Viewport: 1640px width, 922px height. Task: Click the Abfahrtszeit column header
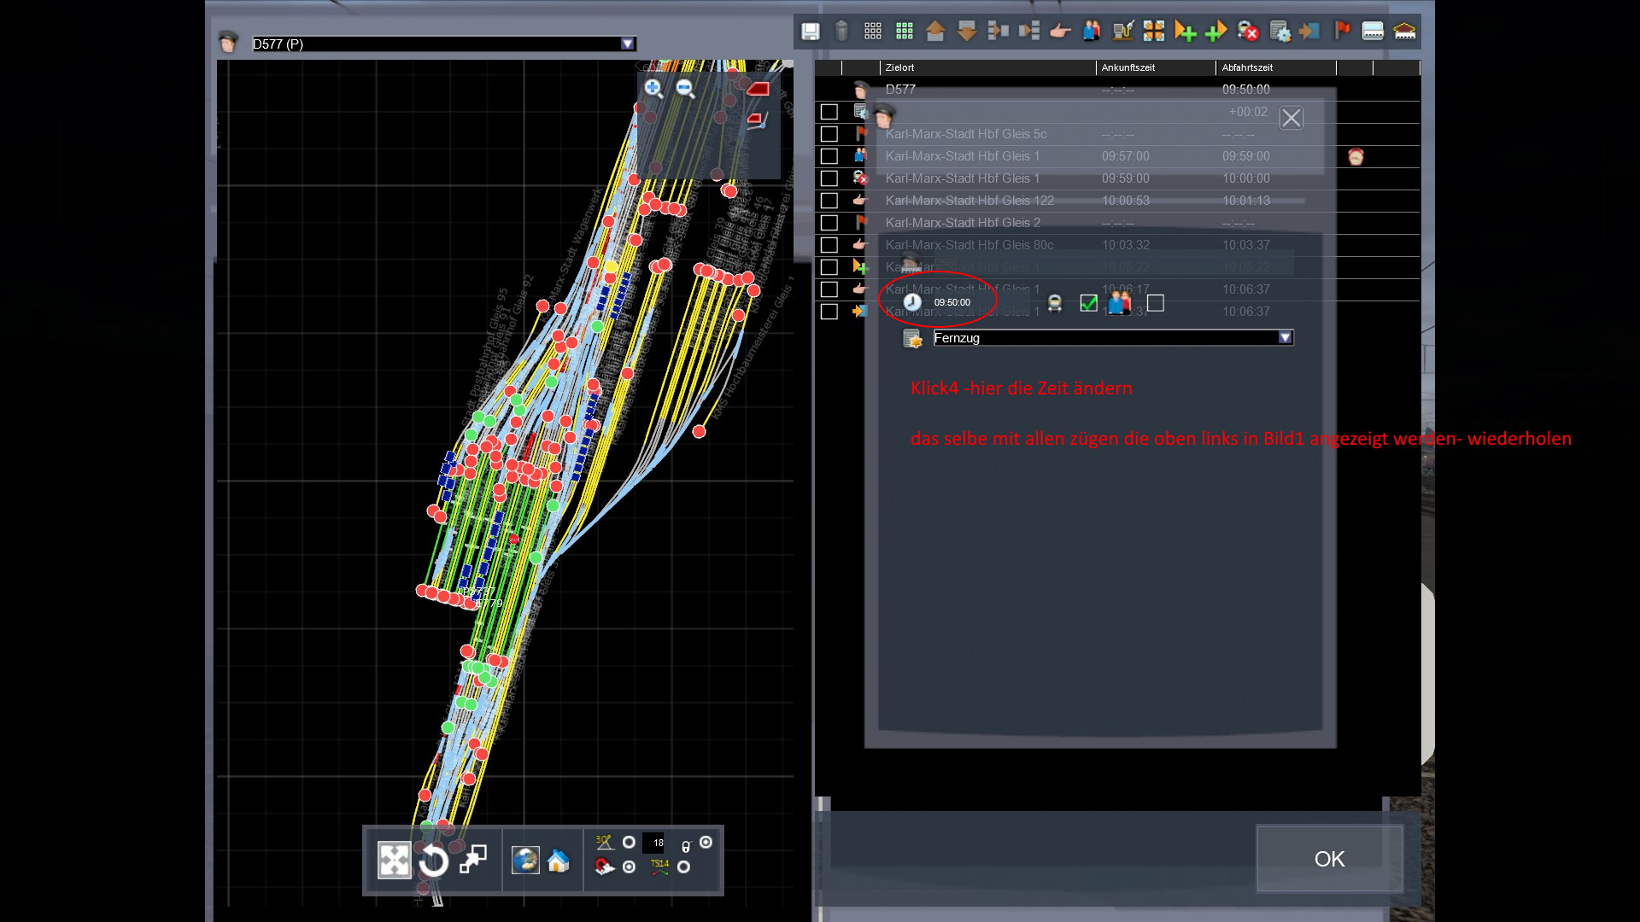[x=1275, y=67]
